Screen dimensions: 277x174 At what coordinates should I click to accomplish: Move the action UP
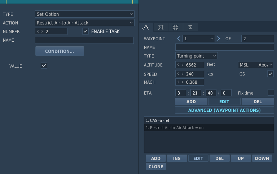point(241,158)
